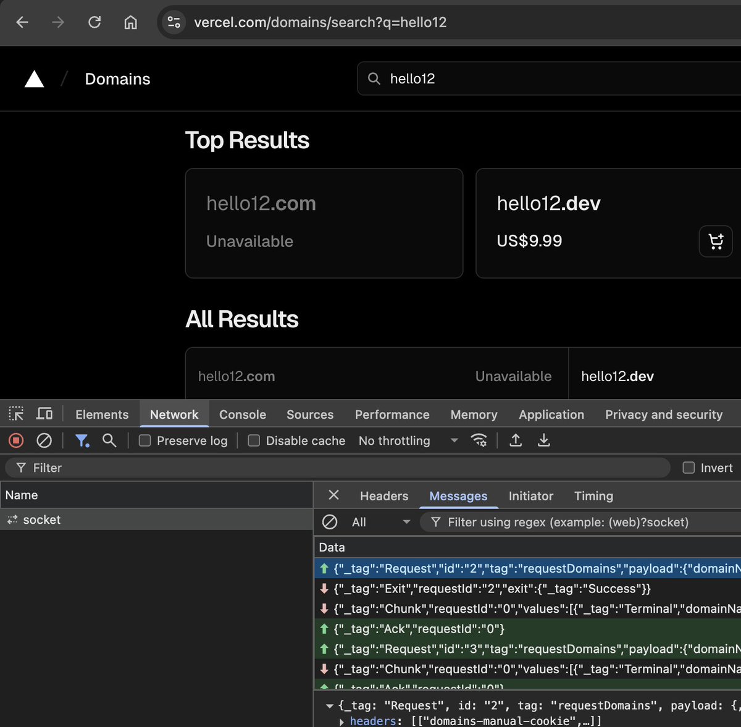Select the address bar URL text
741x727 pixels.
tap(320, 23)
